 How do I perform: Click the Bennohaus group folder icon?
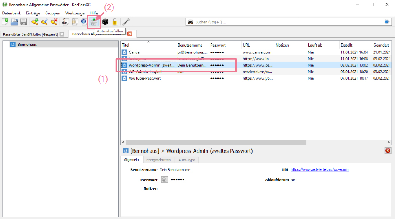(x=13, y=45)
